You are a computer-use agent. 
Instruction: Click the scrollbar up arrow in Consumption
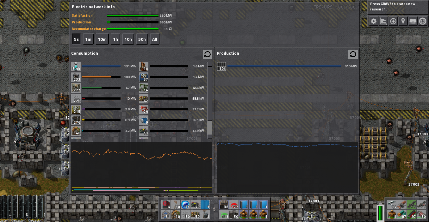(210, 64)
